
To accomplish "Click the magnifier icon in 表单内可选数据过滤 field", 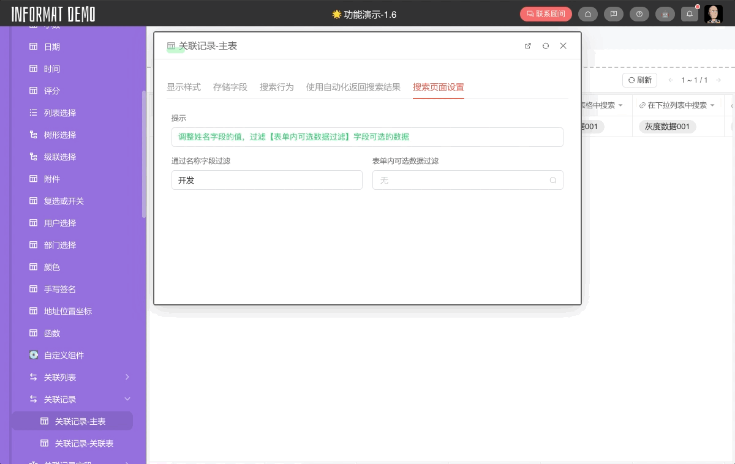I will [x=553, y=180].
